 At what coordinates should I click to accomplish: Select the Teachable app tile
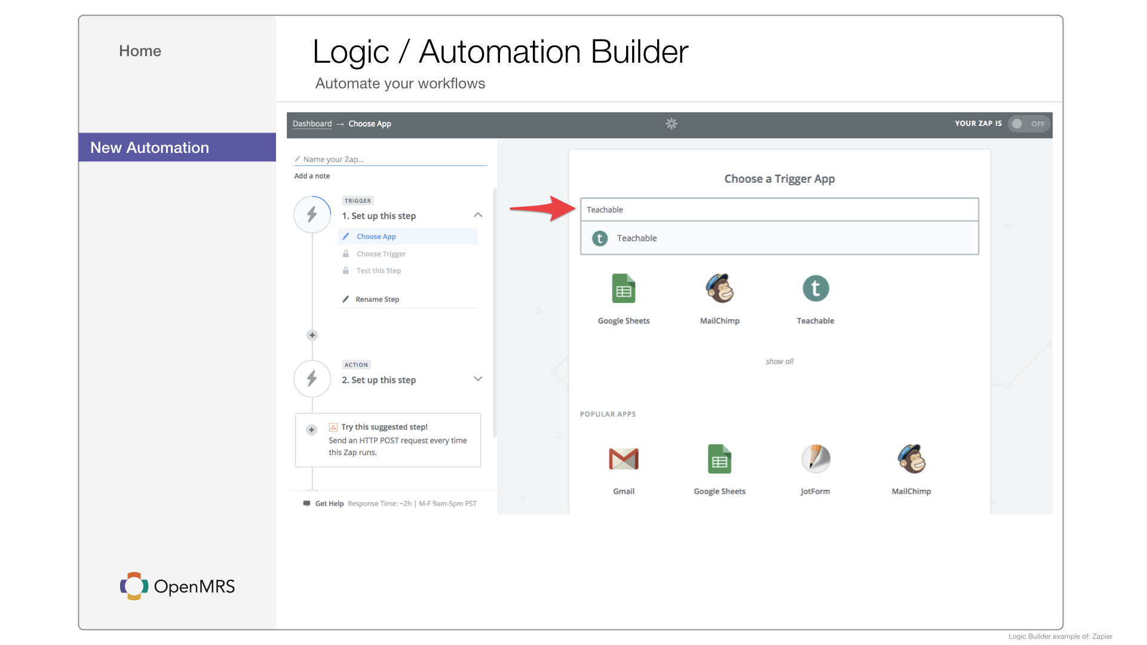click(815, 299)
